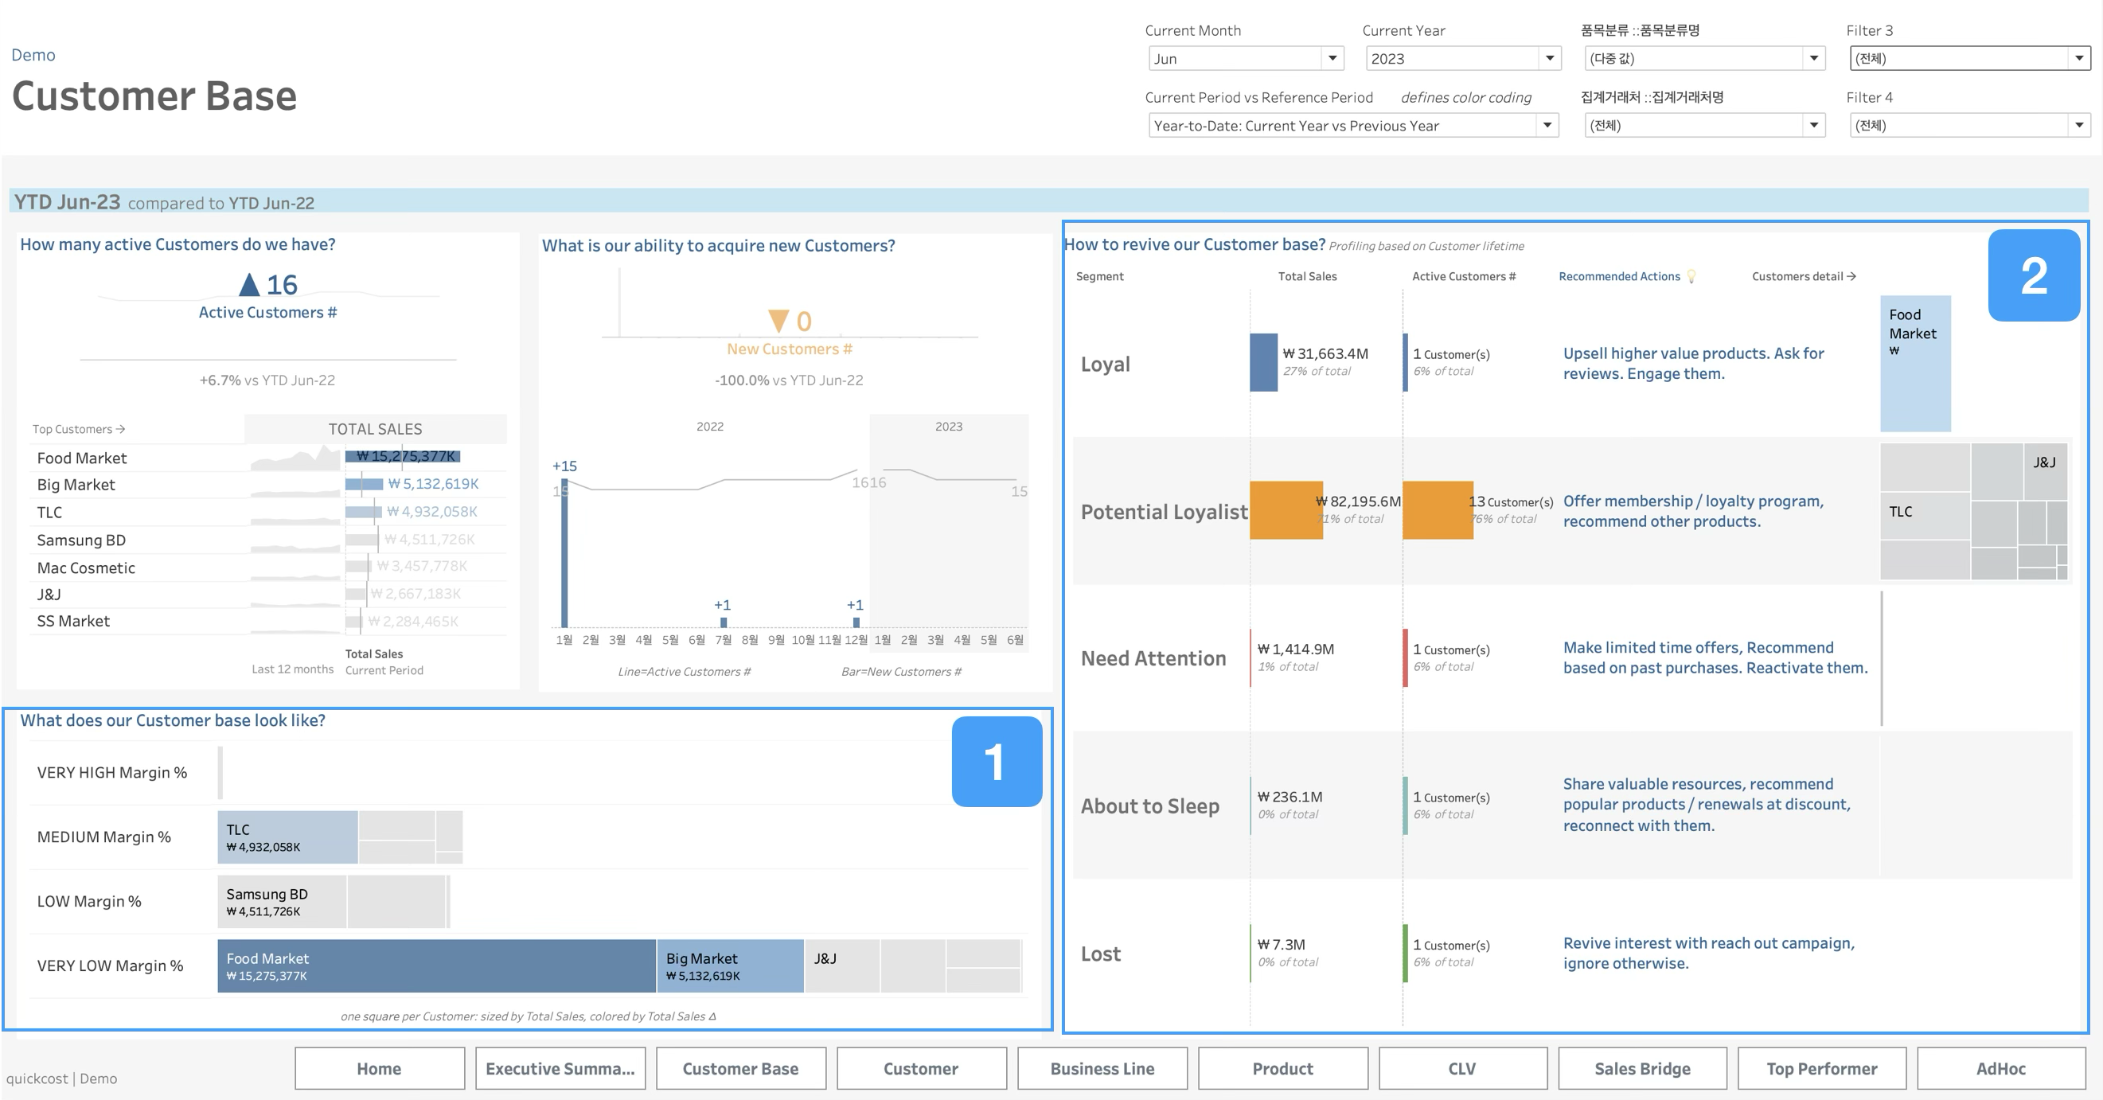The image size is (2103, 1100).
Task: Click the lightbulb icon beside Recommended Actions
Action: 1691,277
